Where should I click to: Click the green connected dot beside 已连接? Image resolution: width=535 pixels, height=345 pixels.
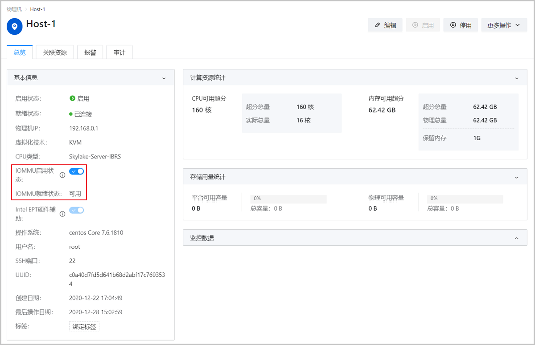(x=70, y=114)
